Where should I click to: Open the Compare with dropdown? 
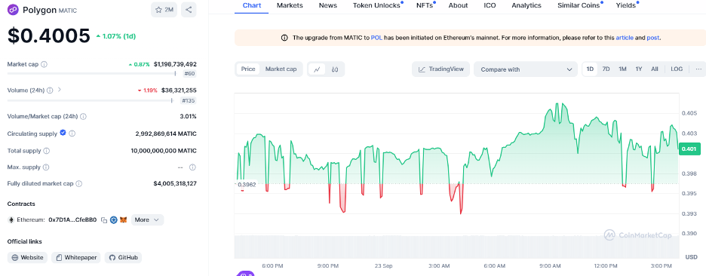click(526, 69)
